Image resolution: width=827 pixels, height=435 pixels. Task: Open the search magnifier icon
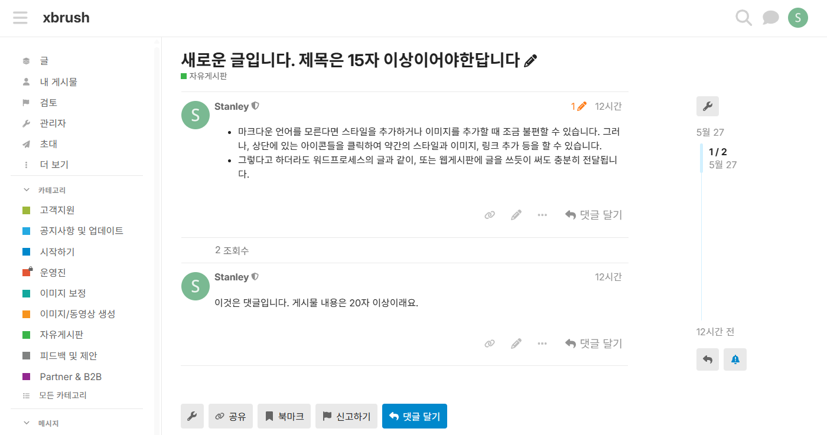(743, 18)
